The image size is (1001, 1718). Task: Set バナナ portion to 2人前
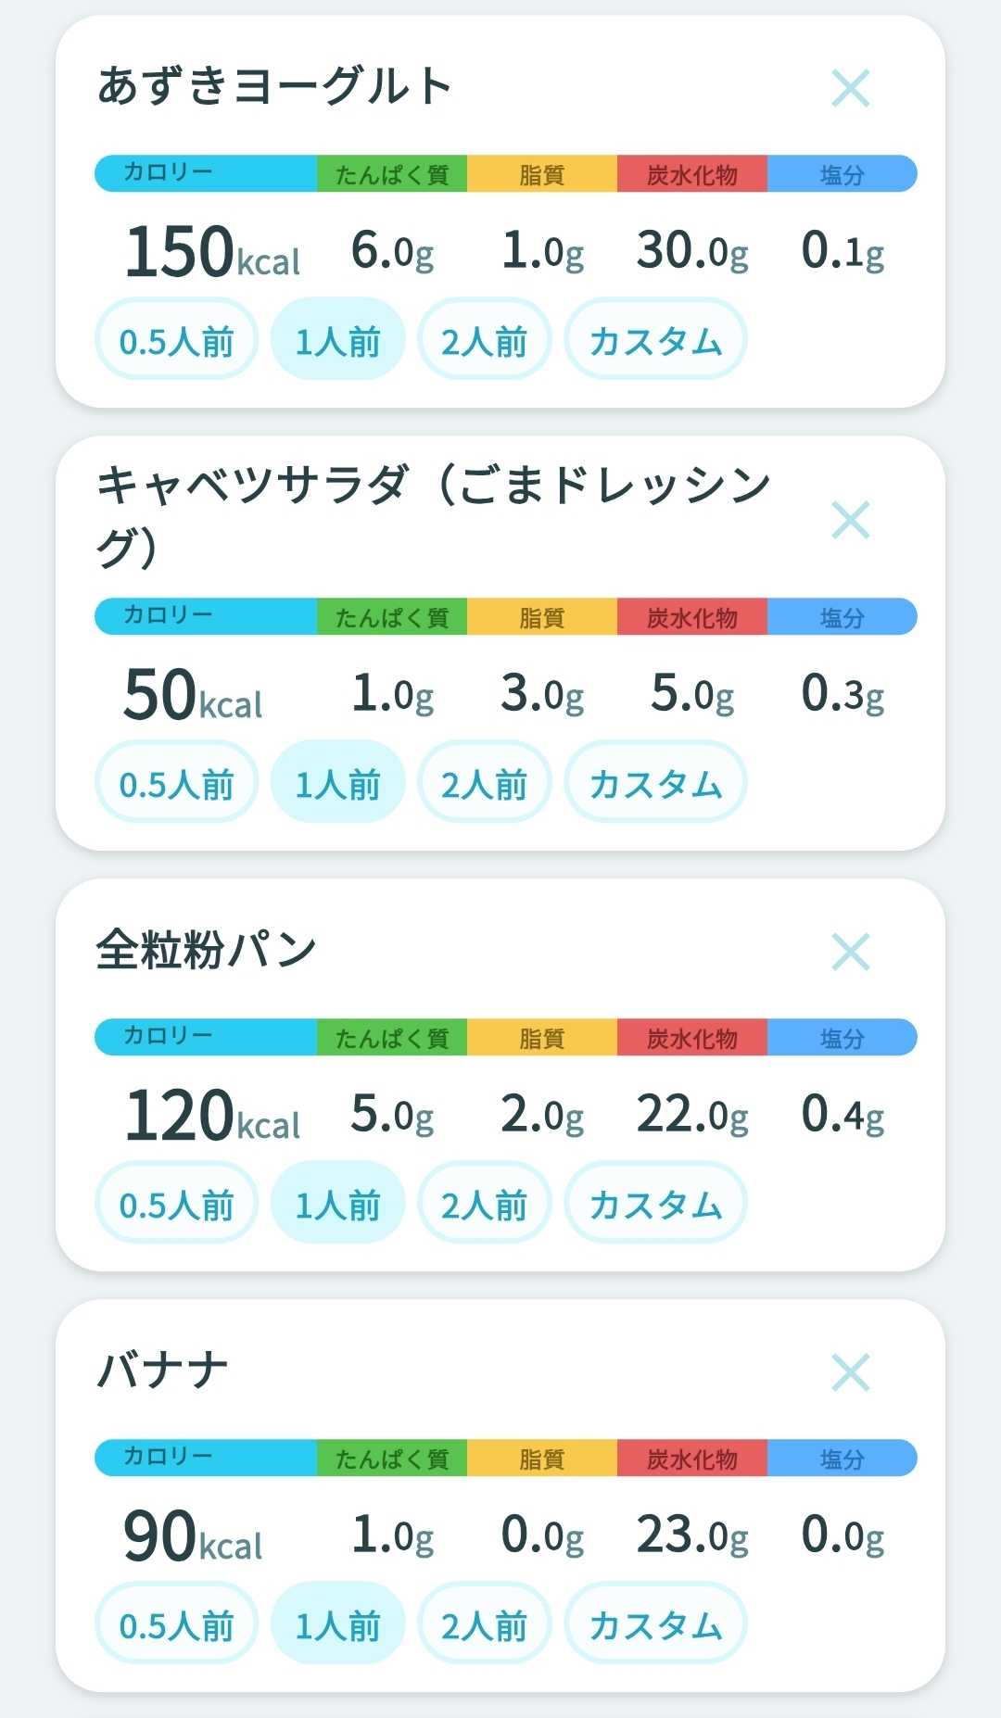484,1623
